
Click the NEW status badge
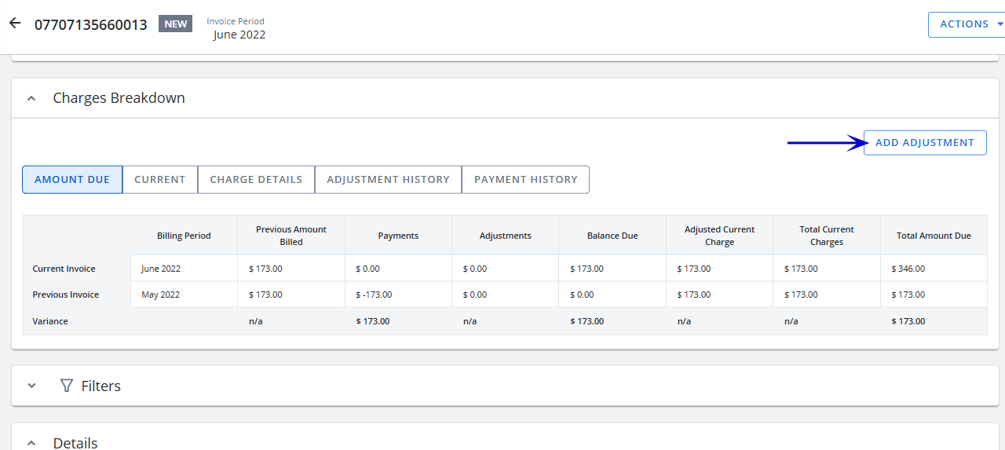[175, 24]
